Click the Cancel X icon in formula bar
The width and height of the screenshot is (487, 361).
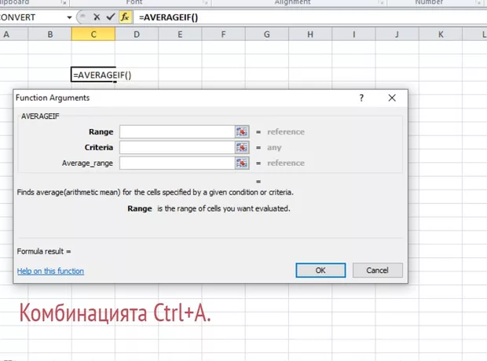tap(97, 17)
